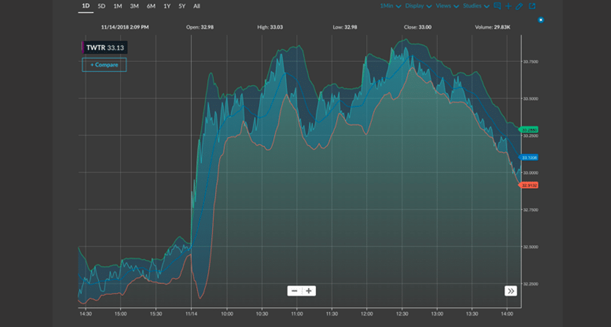
Task: Activate the crosshair plus icon
Action: pyautogui.click(x=508, y=6)
